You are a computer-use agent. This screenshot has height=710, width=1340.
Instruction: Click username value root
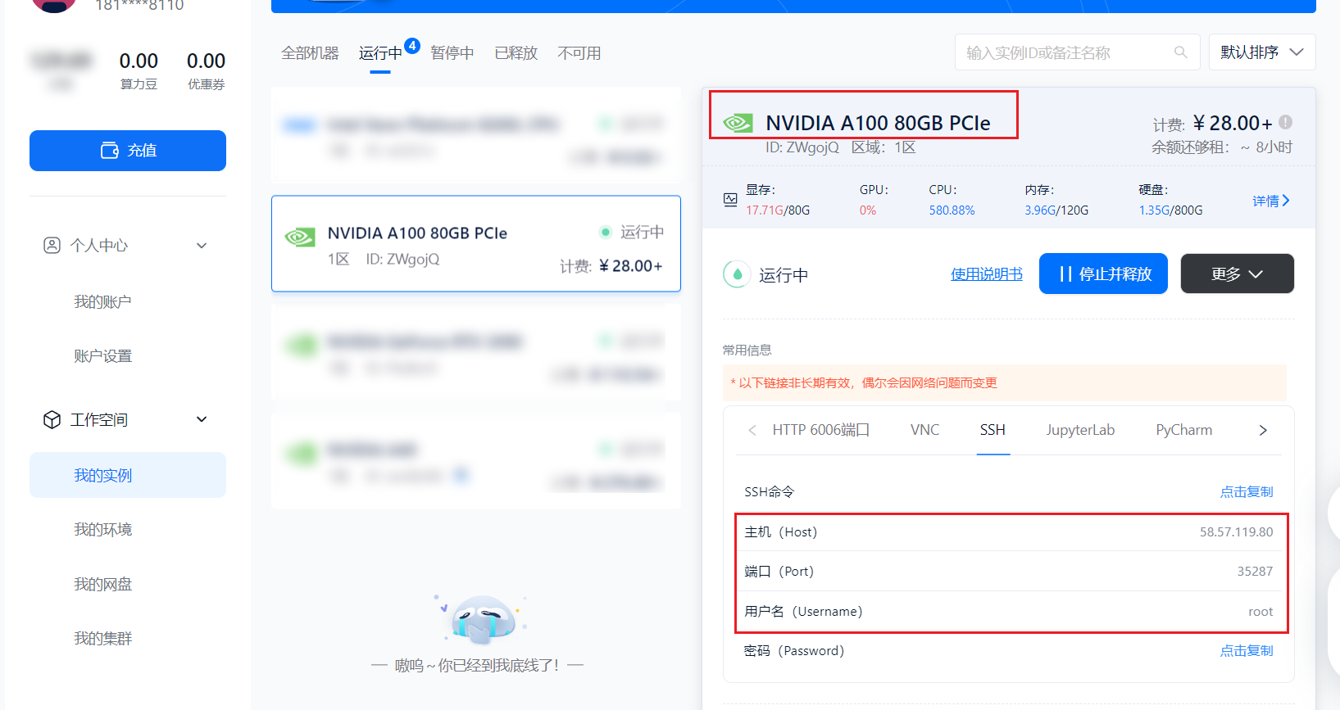[x=1261, y=612]
